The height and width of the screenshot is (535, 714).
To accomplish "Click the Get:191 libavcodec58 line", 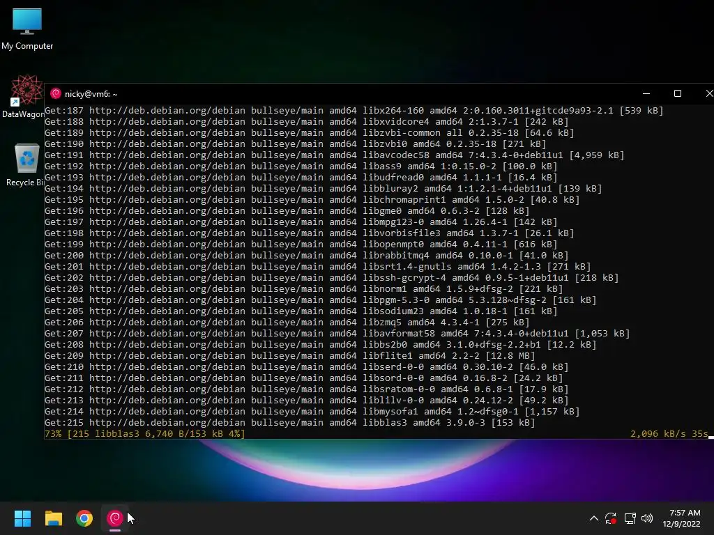I will point(334,155).
